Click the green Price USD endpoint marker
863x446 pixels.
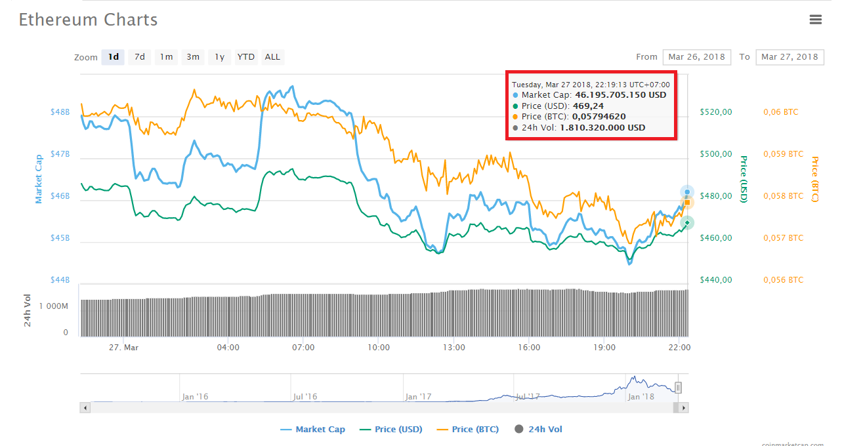coord(687,223)
